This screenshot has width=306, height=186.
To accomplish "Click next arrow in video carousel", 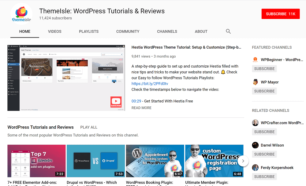I will [243, 161].
